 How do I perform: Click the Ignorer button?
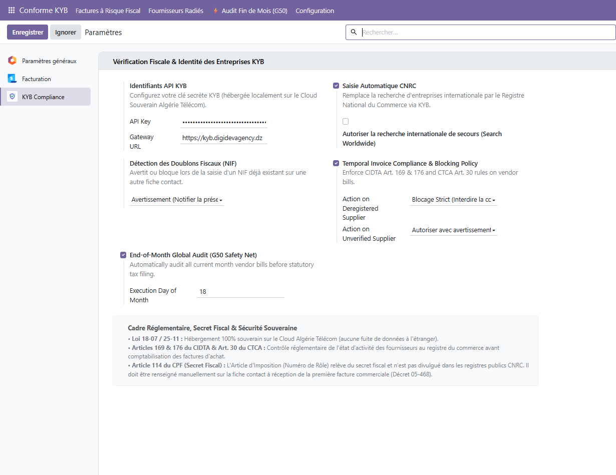pyautogui.click(x=66, y=32)
